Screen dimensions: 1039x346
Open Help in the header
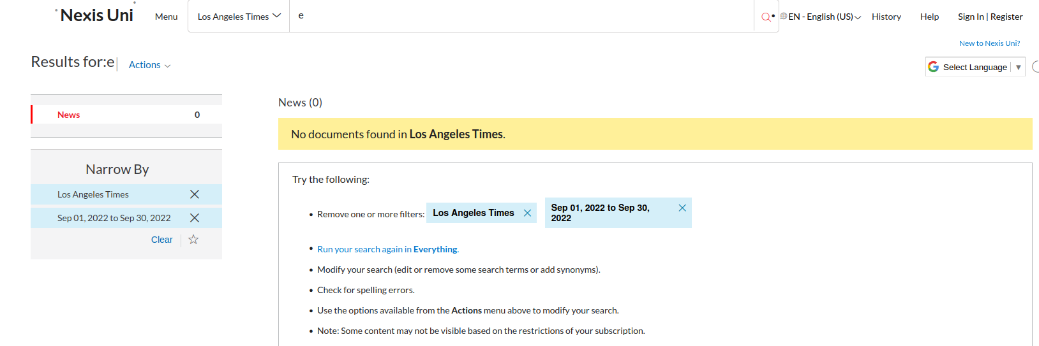929,17
